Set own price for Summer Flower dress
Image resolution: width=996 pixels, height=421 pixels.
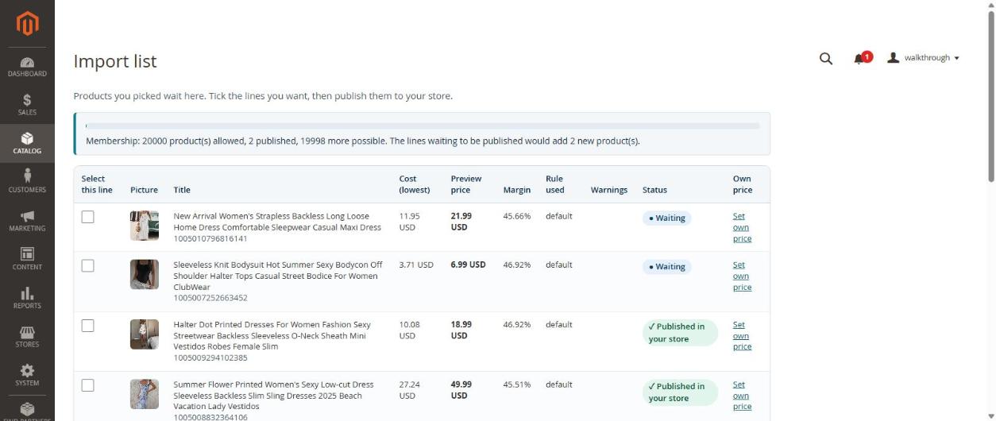(742, 396)
